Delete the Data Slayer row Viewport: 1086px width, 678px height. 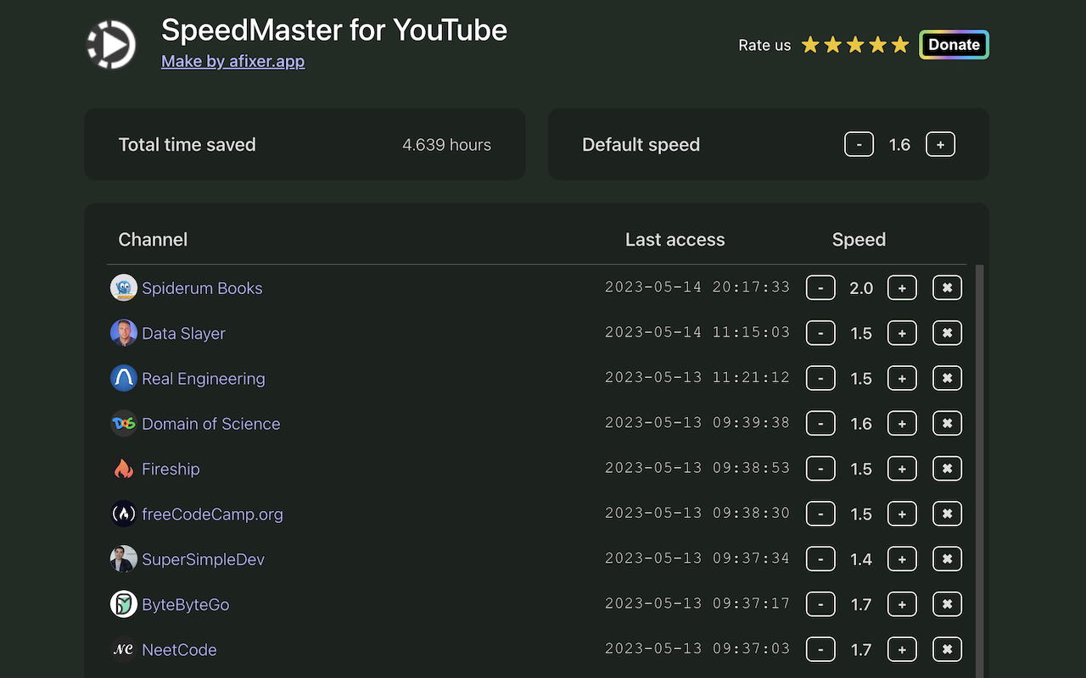click(947, 333)
